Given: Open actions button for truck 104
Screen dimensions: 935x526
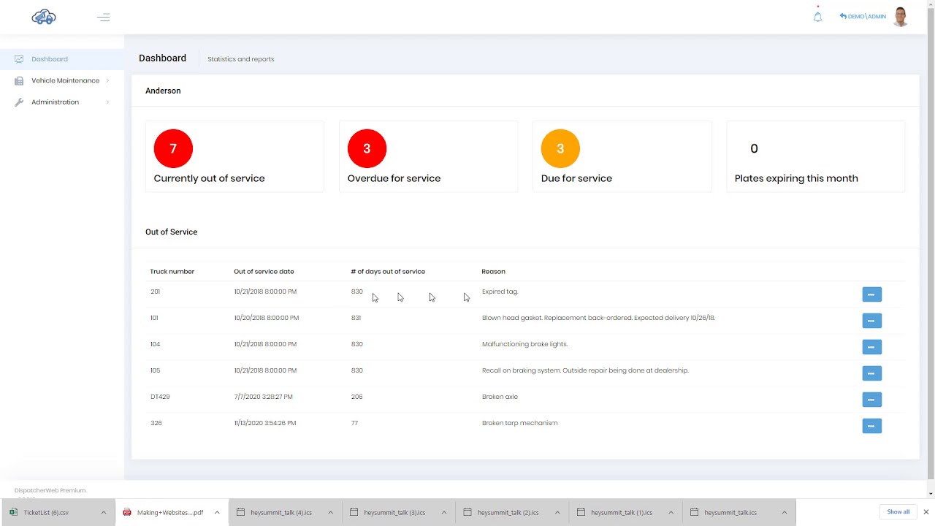Looking at the screenshot, I should pos(871,347).
